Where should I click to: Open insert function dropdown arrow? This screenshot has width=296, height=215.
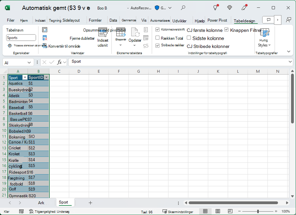click(65, 62)
